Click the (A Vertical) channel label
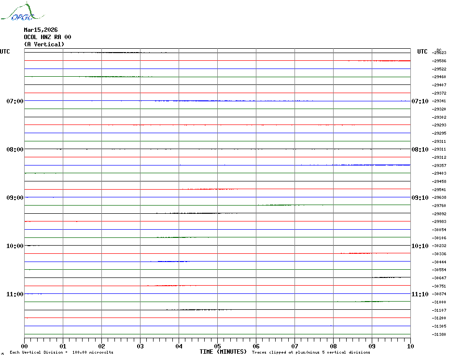This screenshot has width=449, height=359. tap(44, 44)
